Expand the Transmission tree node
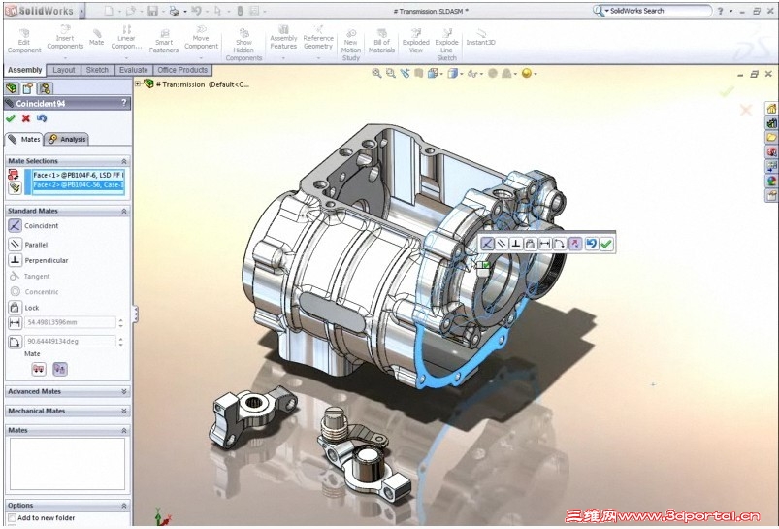The width and height of the screenshot is (779, 529). click(138, 84)
